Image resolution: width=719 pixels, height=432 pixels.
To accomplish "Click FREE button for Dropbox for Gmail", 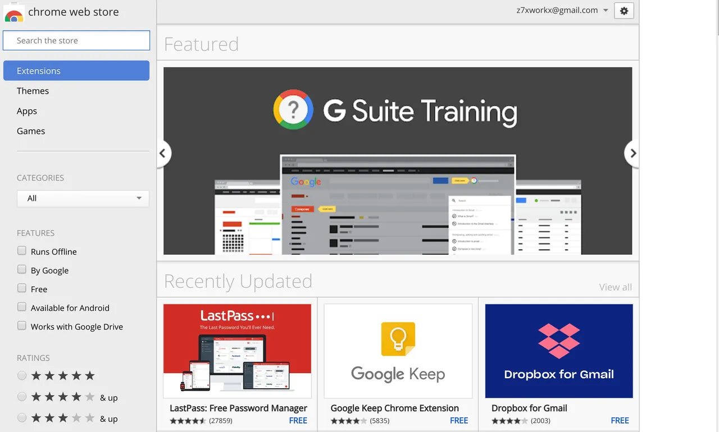I will [620, 420].
